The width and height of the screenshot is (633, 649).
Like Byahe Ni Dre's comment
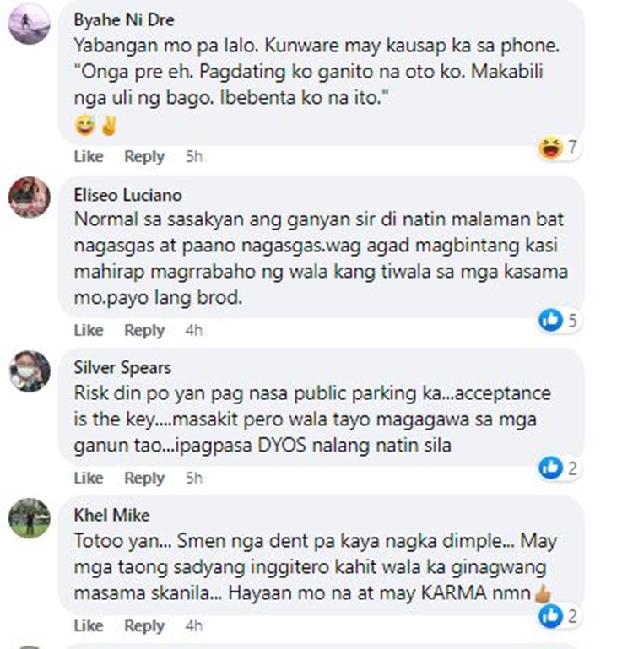pos(89,156)
